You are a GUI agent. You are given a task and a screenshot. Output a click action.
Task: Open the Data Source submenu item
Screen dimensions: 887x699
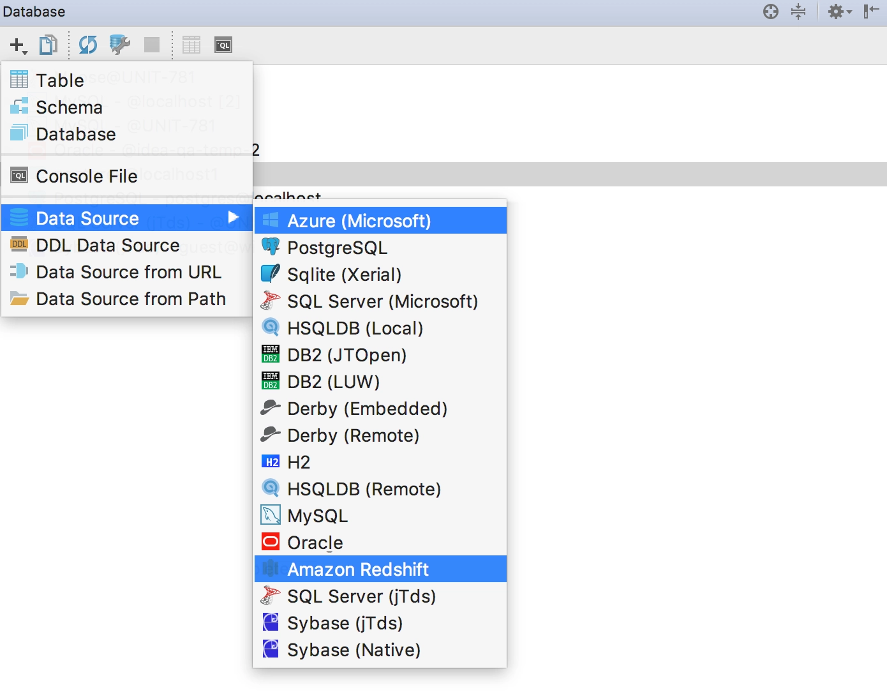tap(127, 218)
